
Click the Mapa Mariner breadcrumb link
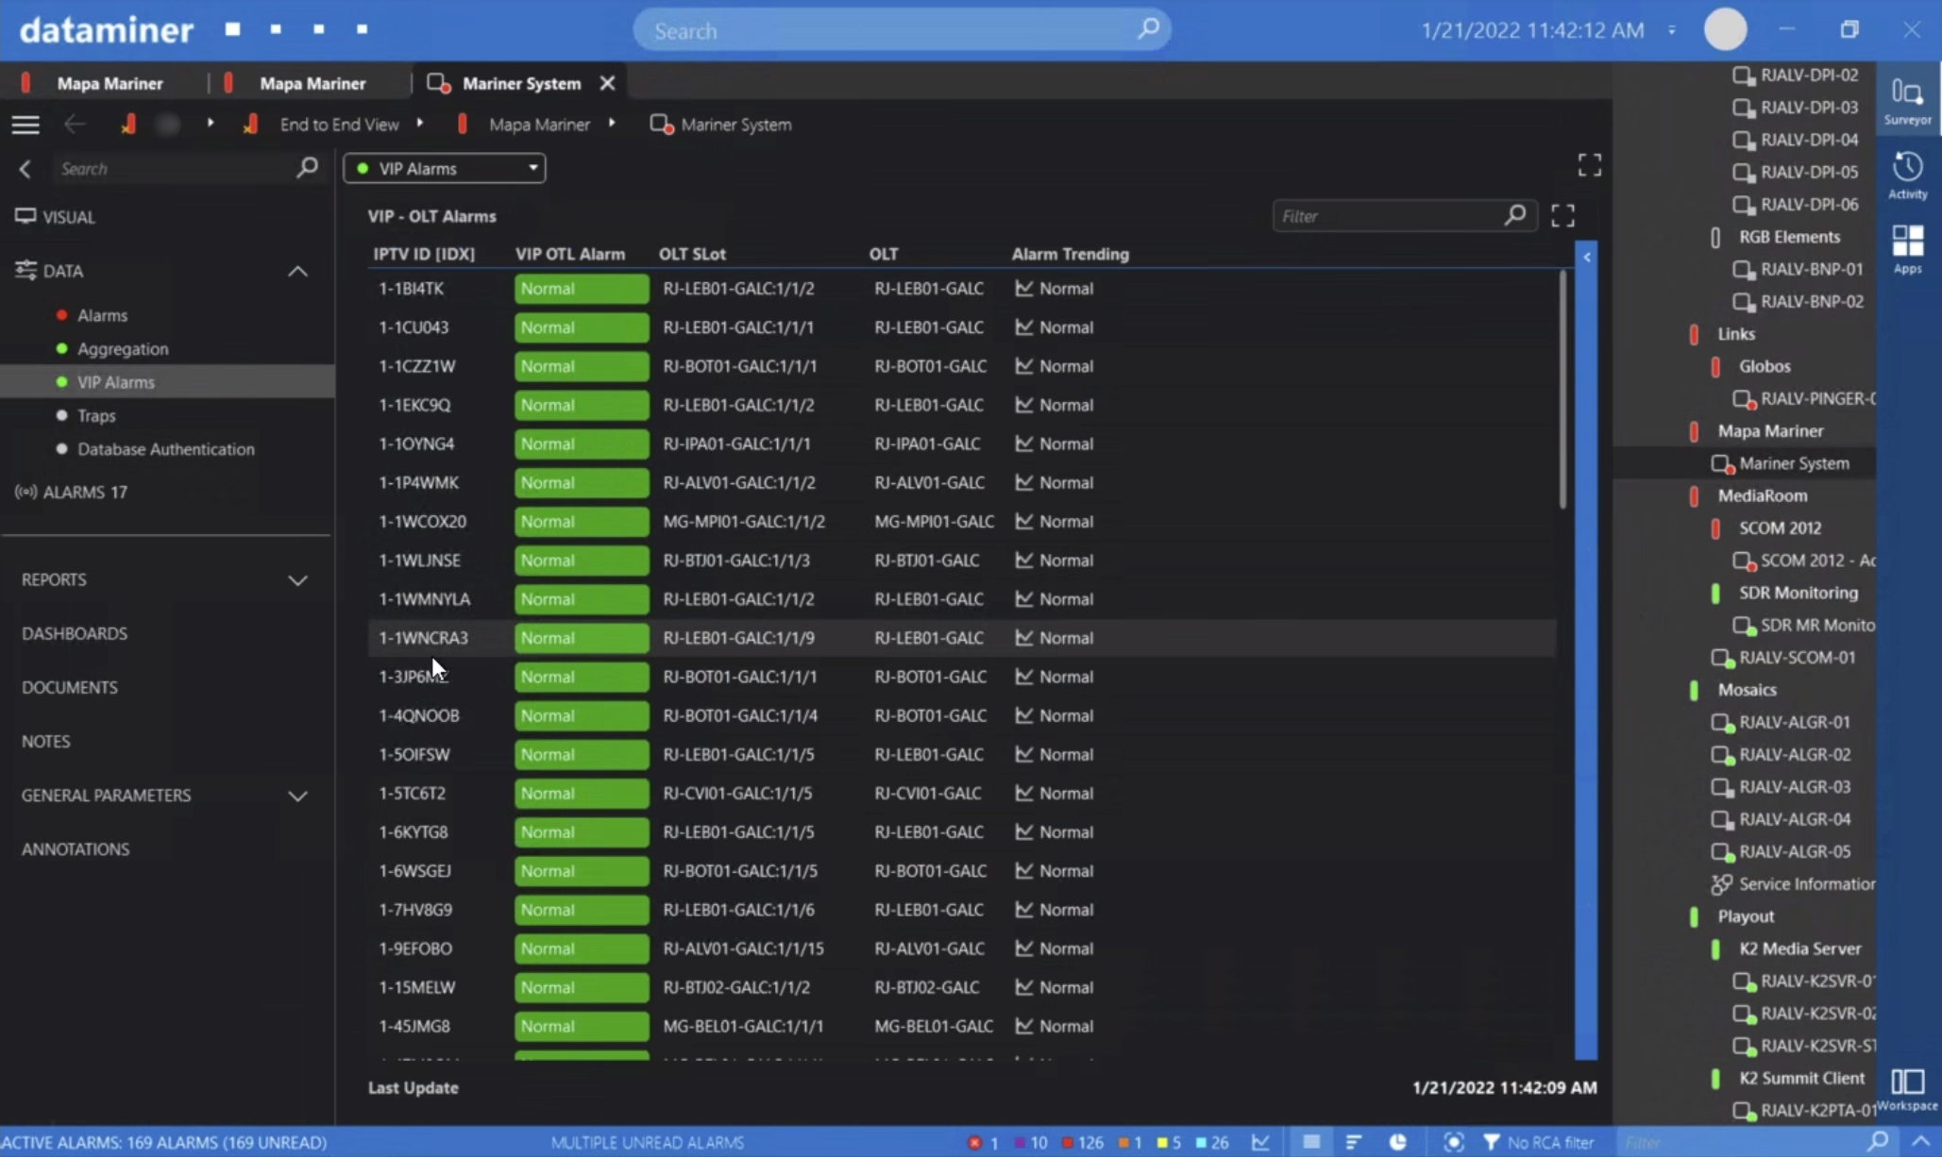coord(539,124)
